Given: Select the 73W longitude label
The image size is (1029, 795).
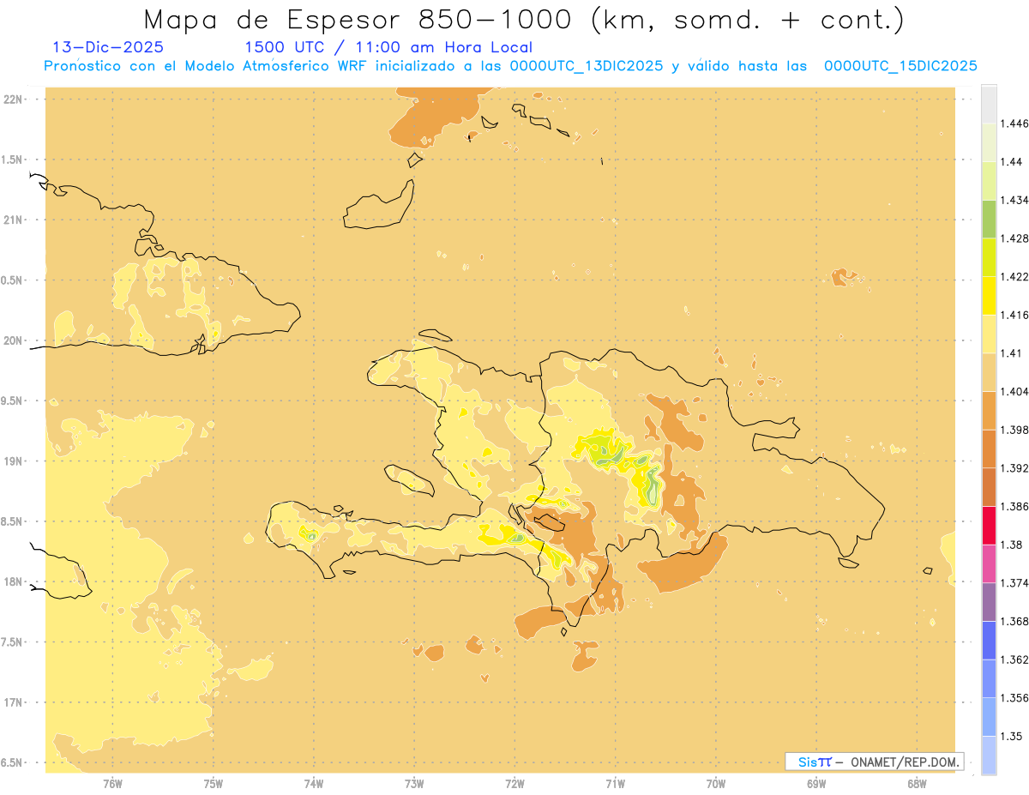Looking at the screenshot, I should click(x=414, y=785).
